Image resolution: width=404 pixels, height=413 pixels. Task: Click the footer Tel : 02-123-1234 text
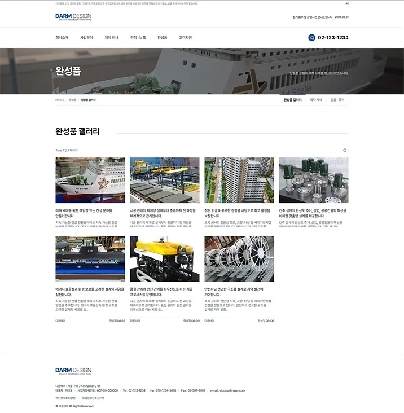pyautogui.click(x=134, y=390)
